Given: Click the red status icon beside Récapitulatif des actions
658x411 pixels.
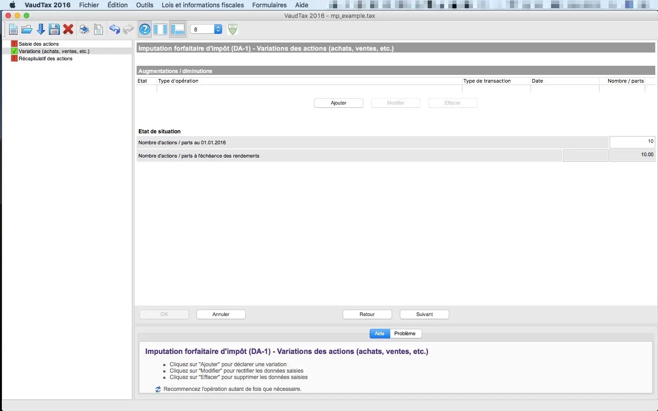Looking at the screenshot, I should (14, 58).
